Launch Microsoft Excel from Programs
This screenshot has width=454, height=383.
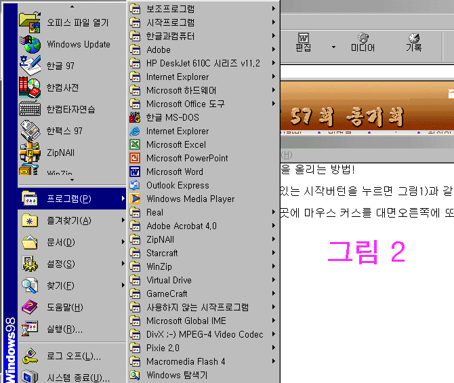coord(204,144)
